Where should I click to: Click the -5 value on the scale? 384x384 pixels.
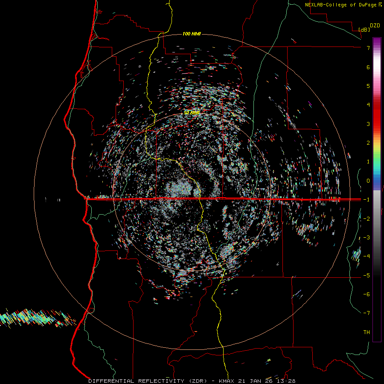pyautogui.click(x=367, y=276)
